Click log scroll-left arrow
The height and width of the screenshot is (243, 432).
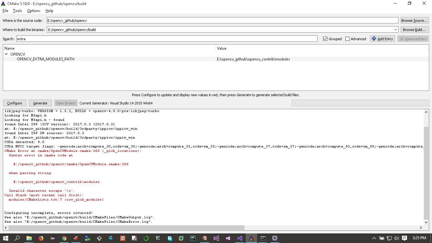click(6, 227)
